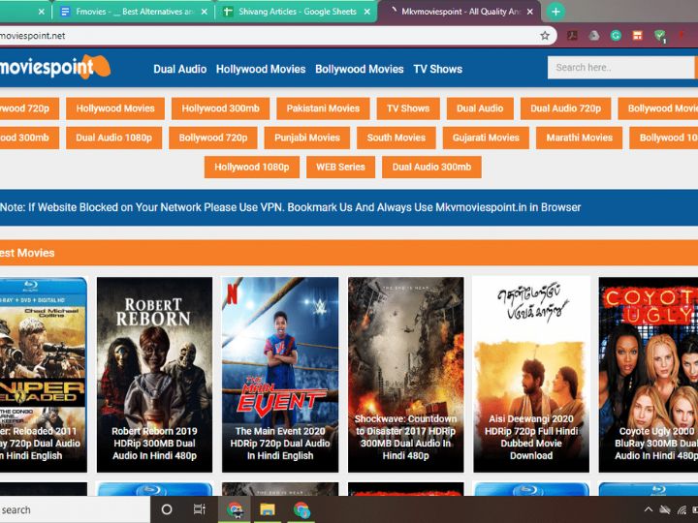Click the PDF extension icon in the toolbar
The height and width of the screenshot is (523, 698).
coord(572,36)
